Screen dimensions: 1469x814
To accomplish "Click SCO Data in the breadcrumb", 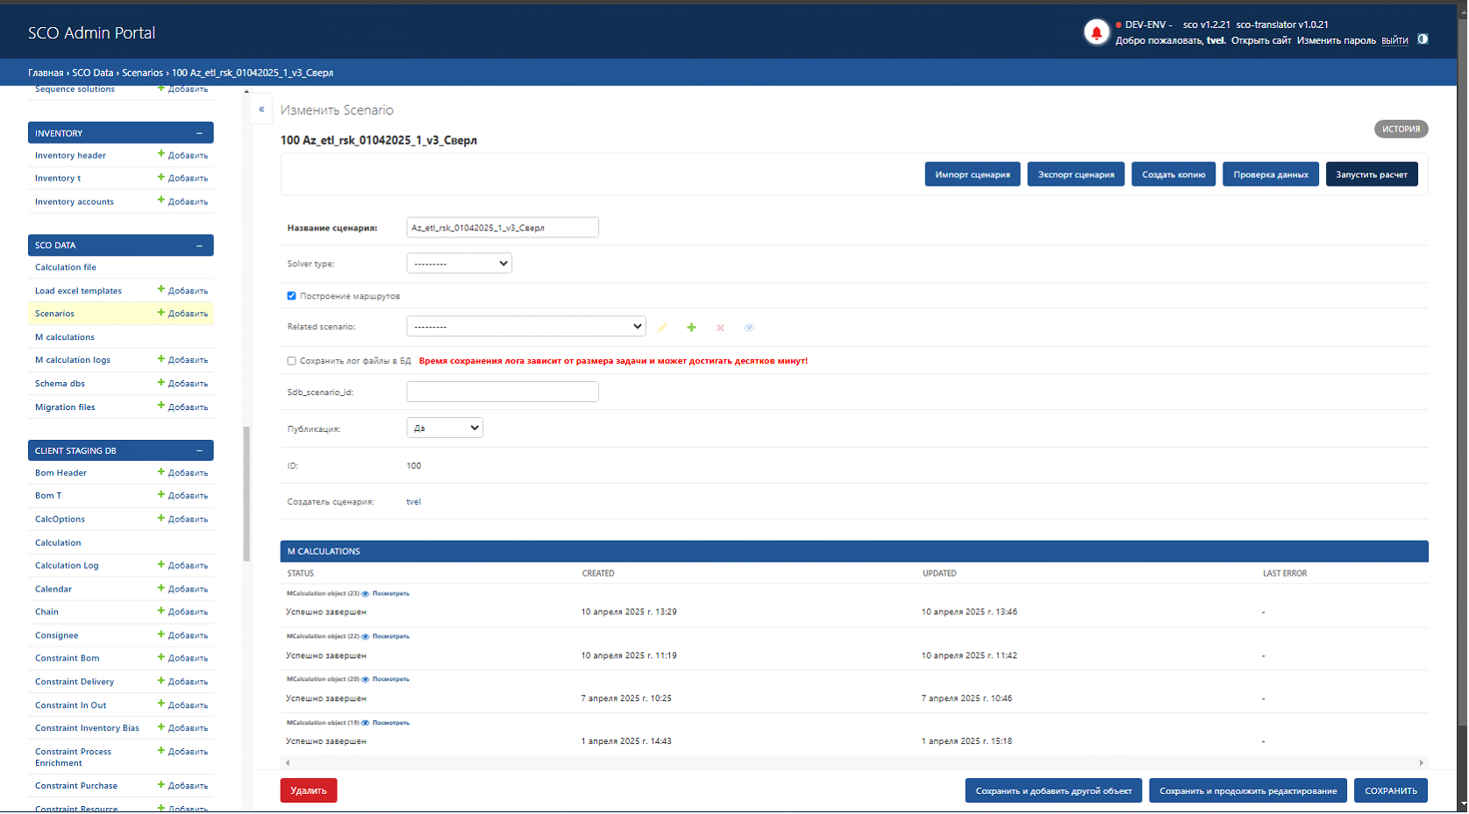I will (93, 73).
